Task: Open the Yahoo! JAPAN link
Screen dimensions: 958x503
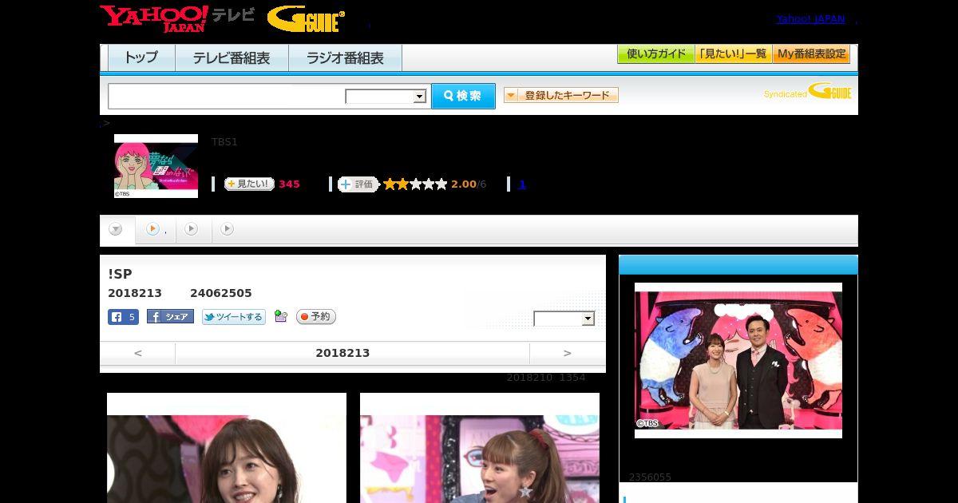Action: [810, 19]
